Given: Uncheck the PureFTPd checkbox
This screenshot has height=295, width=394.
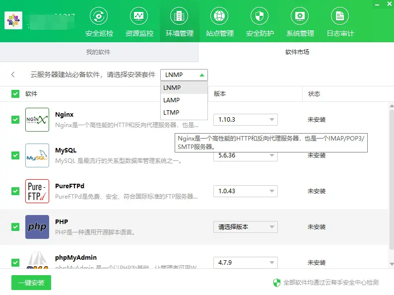Looking at the screenshot, I should click(x=15, y=191).
